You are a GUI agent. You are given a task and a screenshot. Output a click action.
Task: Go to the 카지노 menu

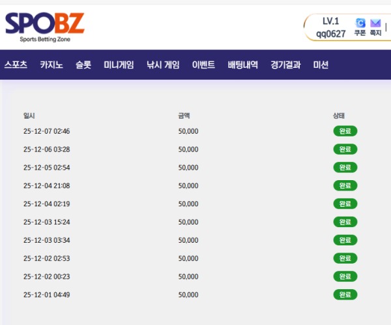click(x=51, y=65)
